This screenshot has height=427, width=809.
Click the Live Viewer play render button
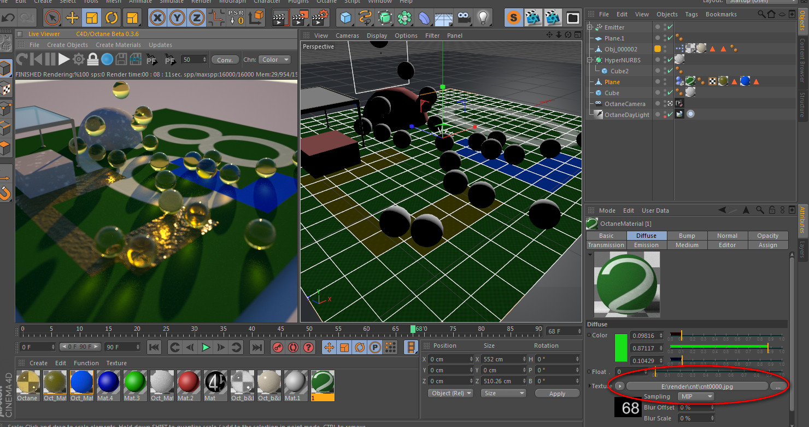pos(64,59)
